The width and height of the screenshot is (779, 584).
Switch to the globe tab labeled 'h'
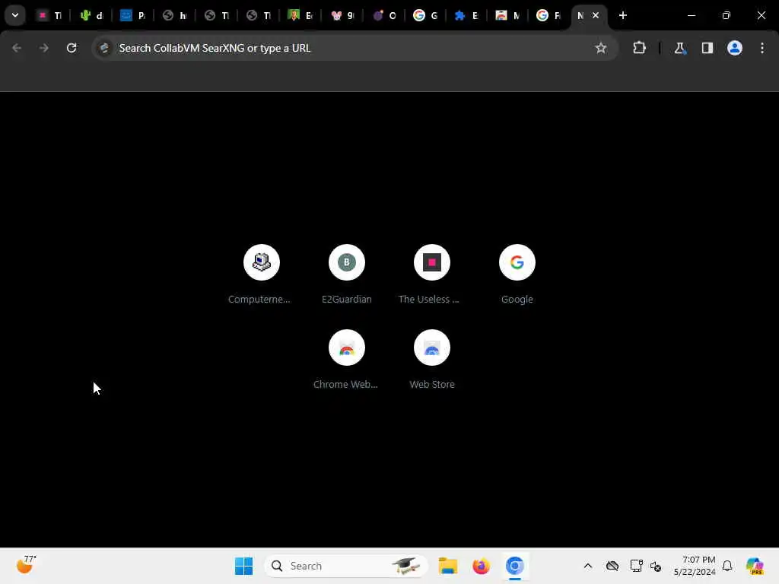pos(175,15)
